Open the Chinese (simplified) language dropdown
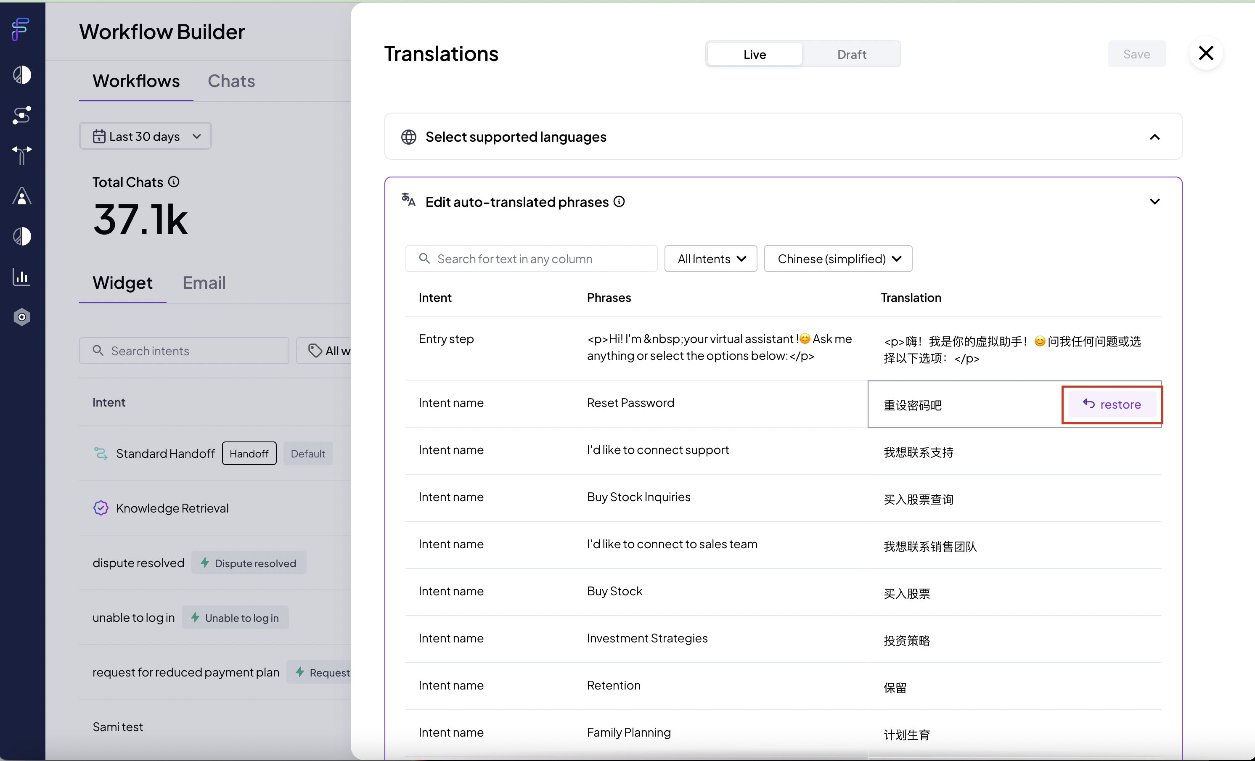Viewport: 1255px width, 761px height. click(x=838, y=259)
